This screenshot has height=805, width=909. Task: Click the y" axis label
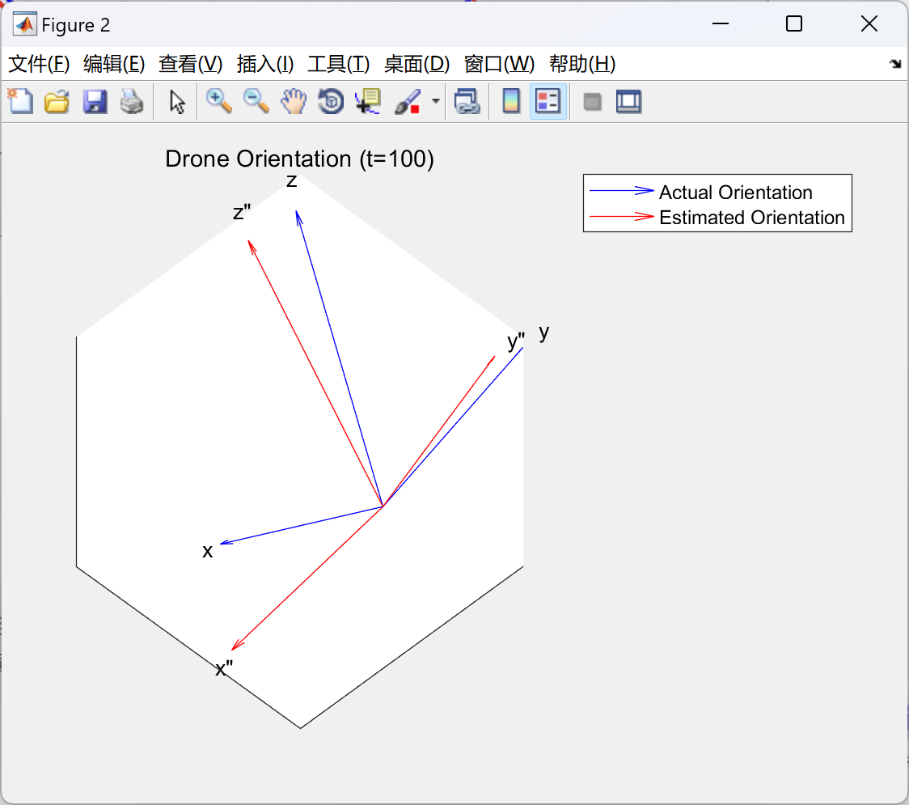[x=516, y=341]
